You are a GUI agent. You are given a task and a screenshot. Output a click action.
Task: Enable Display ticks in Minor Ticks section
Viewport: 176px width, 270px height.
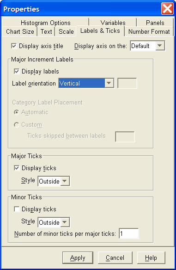(x=17, y=209)
